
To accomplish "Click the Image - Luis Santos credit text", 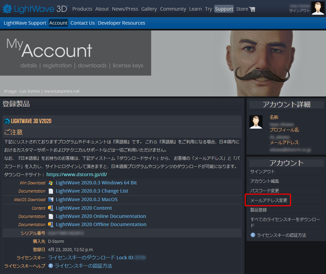I will coord(41,91).
